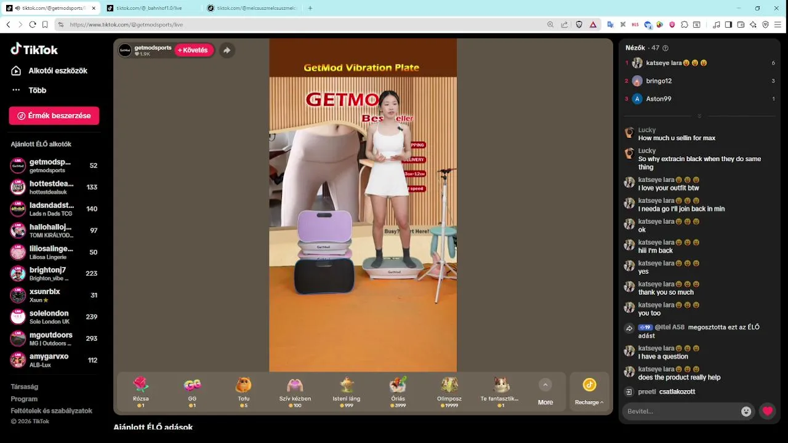Open the Brave wallet icon
This screenshot has width=788, height=443.
point(741,25)
